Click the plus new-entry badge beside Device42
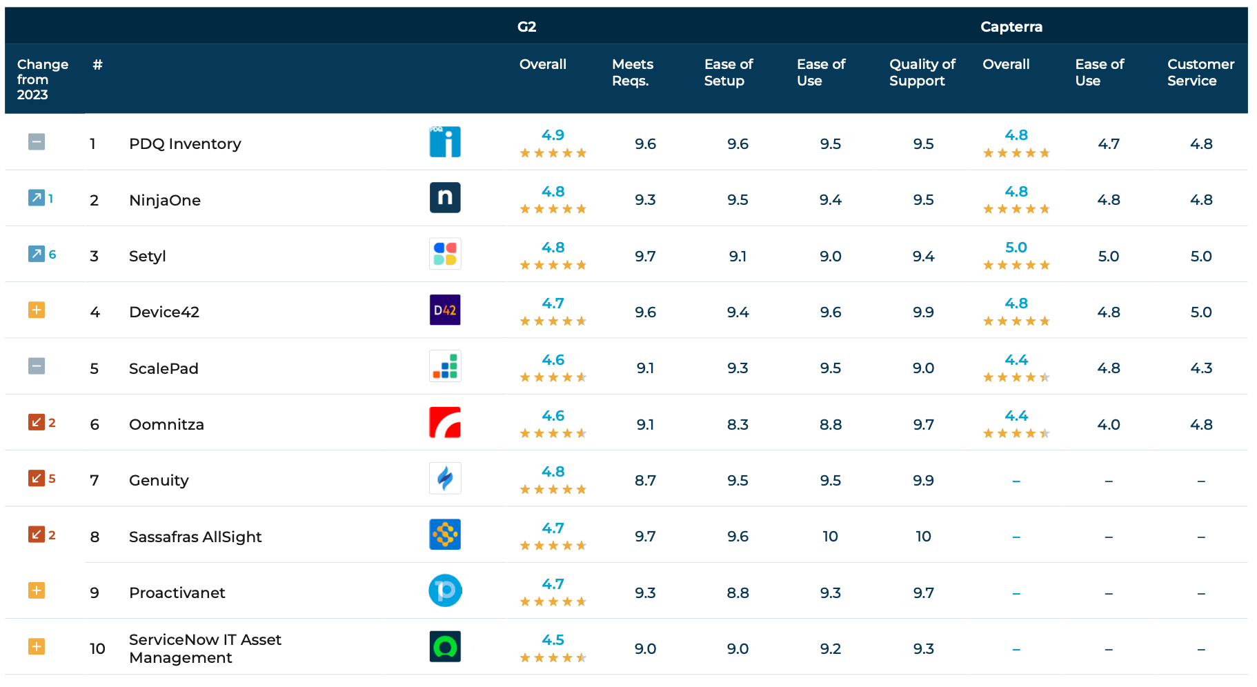Screen dimensions: 1257x687 point(37,310)
